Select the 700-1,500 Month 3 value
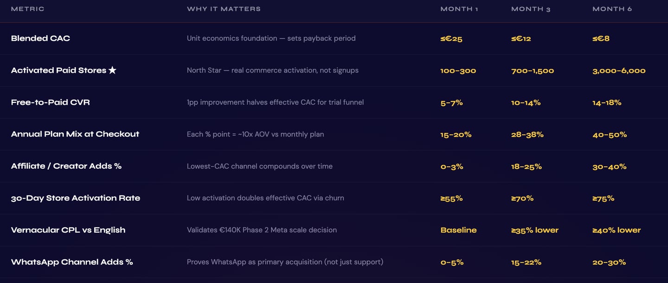This screenshot has width=668, height=283. tap(533, 70)
